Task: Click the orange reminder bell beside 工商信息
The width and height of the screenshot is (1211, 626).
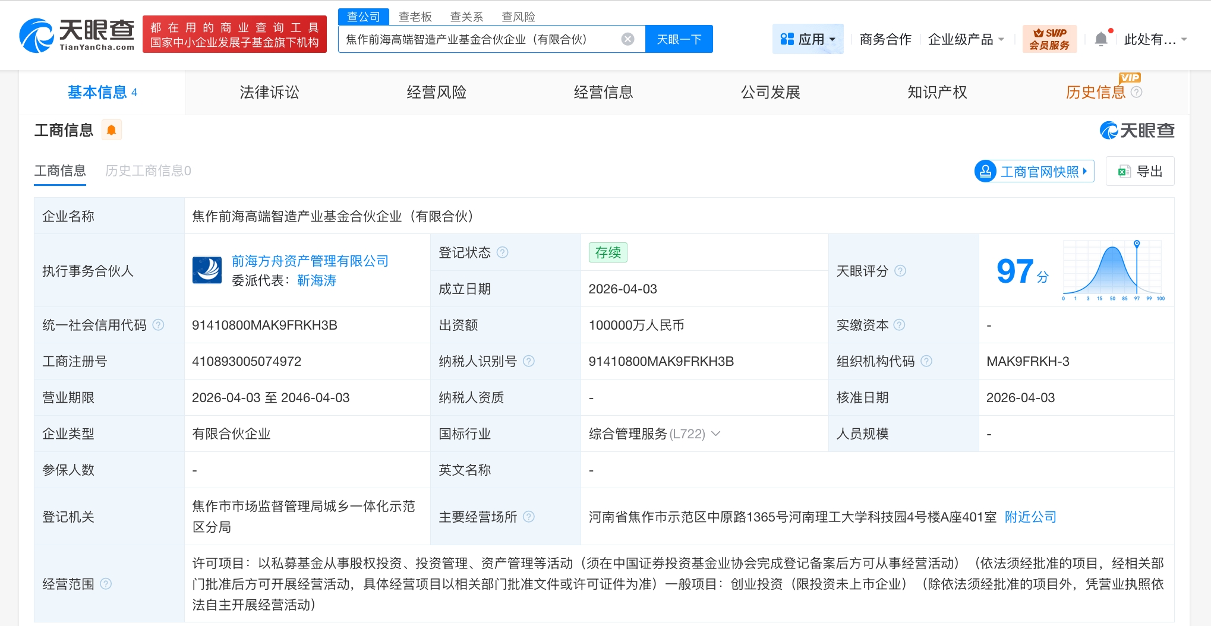Action: pos(112,129)
